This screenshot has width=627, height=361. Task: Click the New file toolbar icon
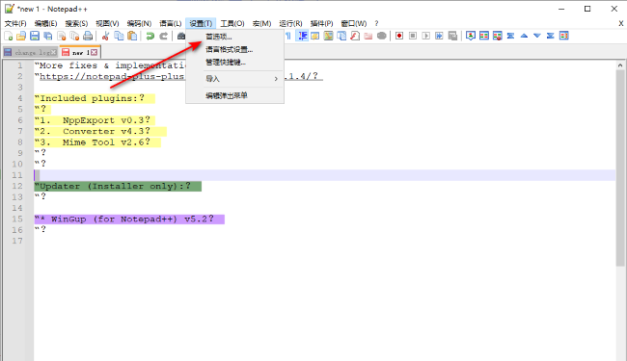coord(9,36)
